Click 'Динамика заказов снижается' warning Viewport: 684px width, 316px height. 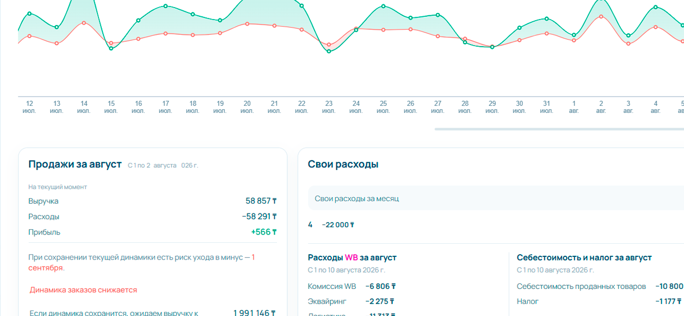point(83,290)
